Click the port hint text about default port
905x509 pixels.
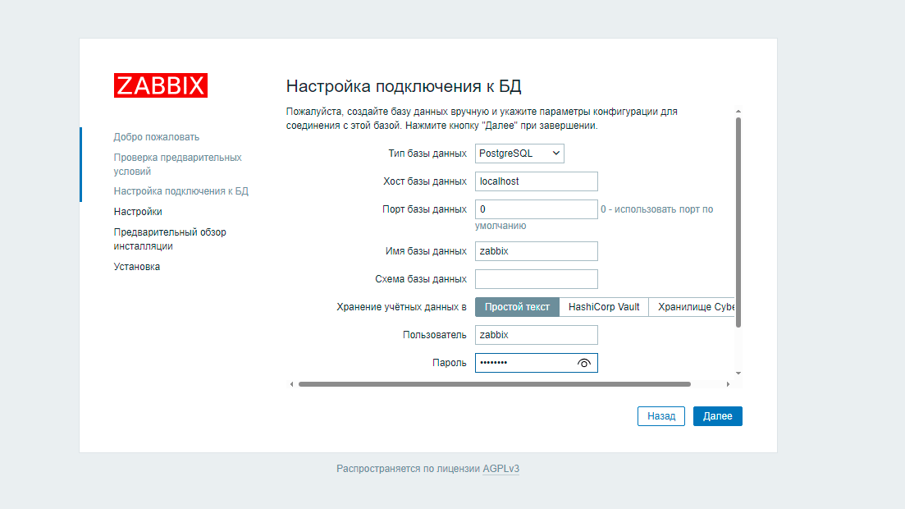594,218
